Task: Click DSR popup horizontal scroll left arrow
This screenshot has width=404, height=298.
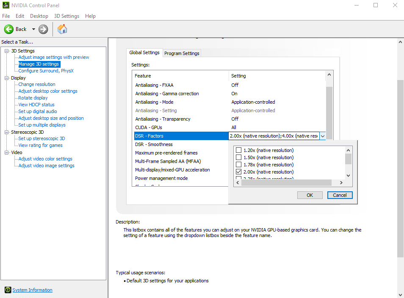Action: (x=238, y=182)
